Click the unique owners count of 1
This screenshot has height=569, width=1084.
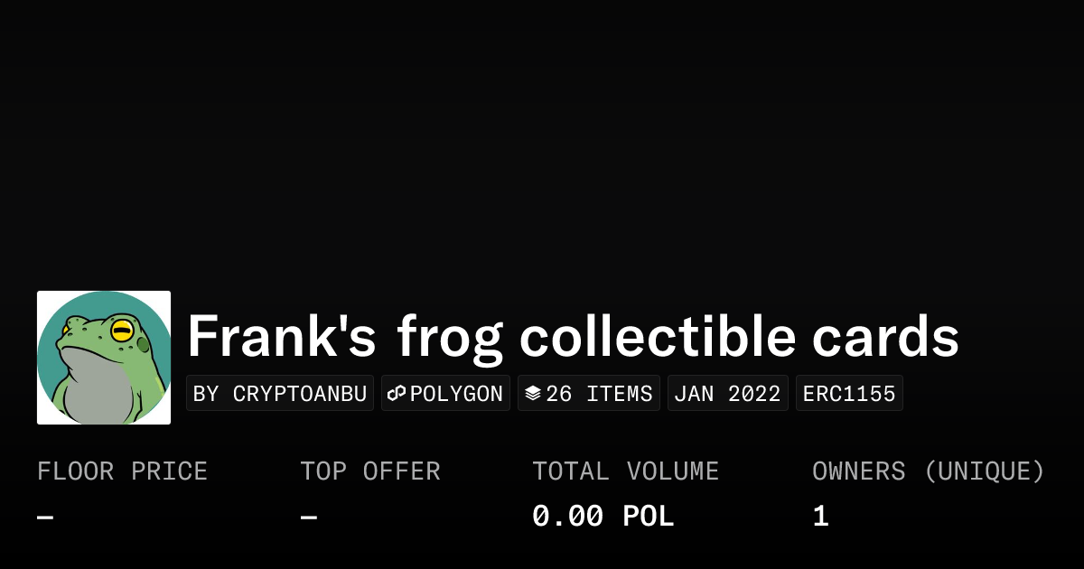[820, 517]
